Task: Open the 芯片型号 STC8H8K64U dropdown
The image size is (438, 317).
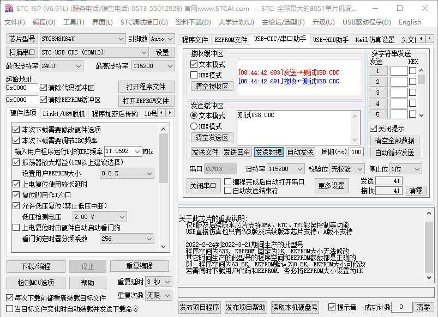Action: click(82, 39)
